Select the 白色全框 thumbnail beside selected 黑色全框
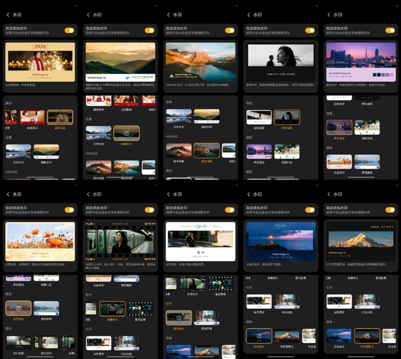 point(259,117)
